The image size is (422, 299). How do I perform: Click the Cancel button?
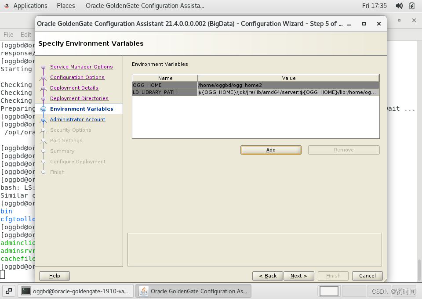367,276
